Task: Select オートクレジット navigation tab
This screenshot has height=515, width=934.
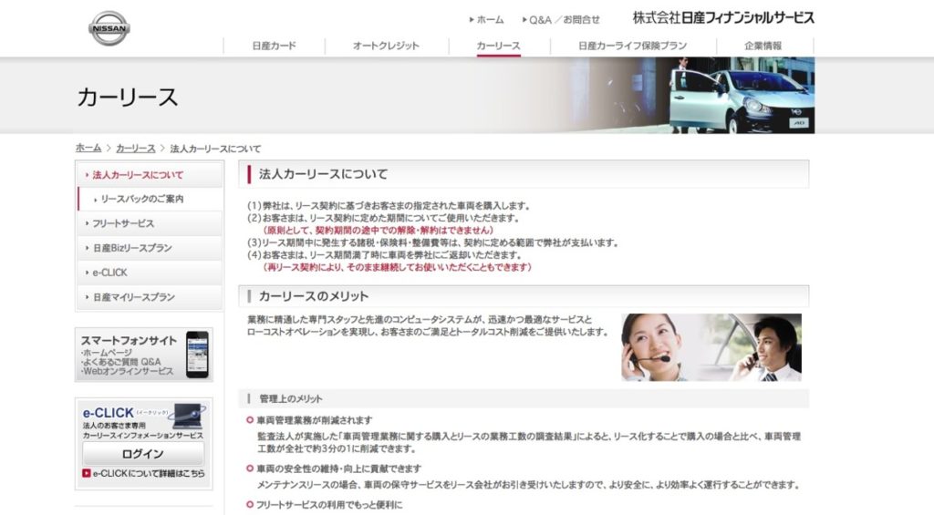Action: (386, 46)
